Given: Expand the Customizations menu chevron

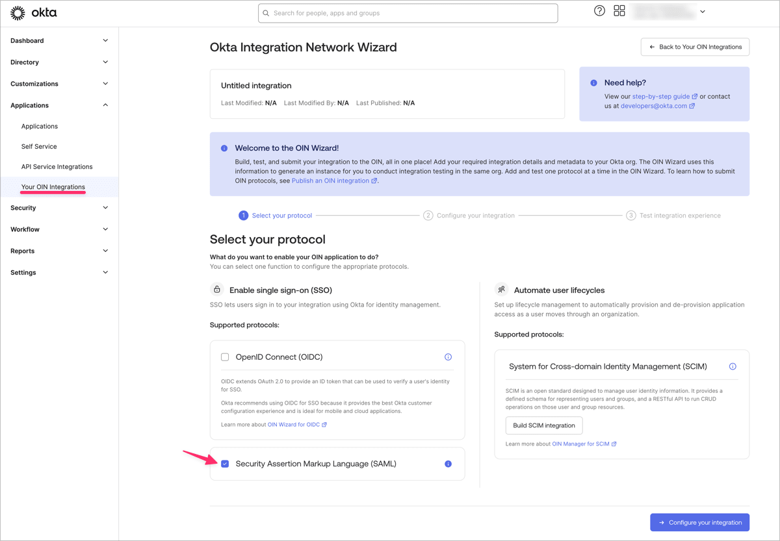Looking at the screenshot, I should (105, 83).
